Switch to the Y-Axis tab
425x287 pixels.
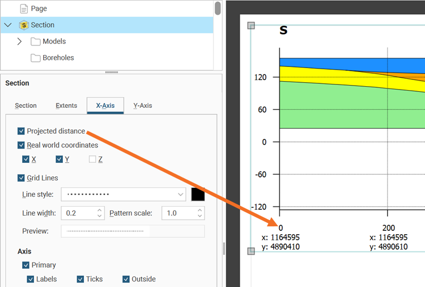click(x=142, y=105)
